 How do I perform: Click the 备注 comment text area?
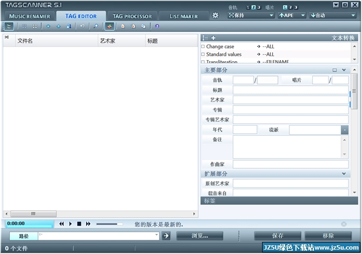point(287,147)
